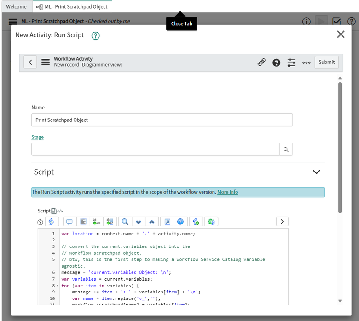The image size is (359, 321).
Task: Switch to the Welcome tab
Action: tap(16, 6)
